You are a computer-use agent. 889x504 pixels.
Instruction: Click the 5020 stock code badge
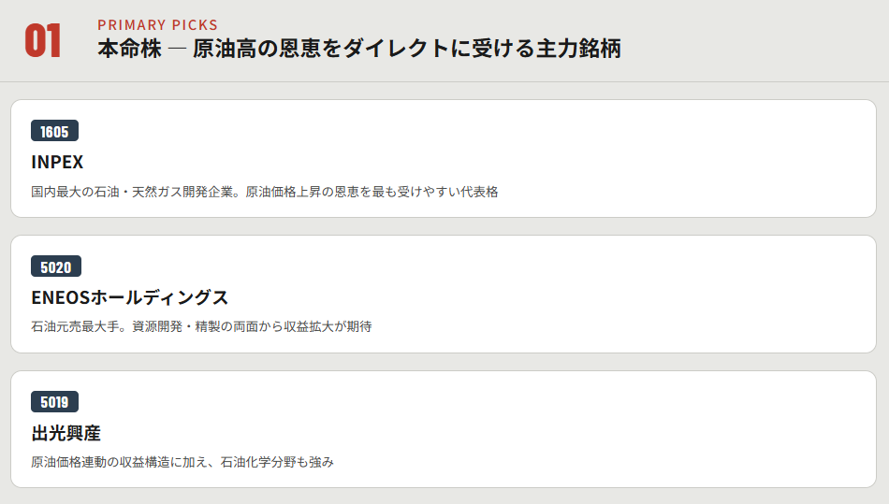pos(55,266)
